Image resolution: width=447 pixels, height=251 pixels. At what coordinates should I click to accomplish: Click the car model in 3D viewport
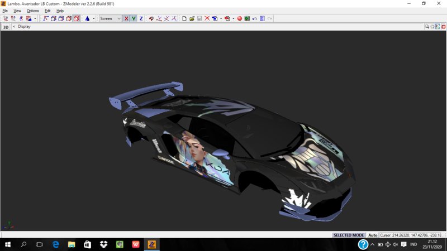[x=231, y=151]
